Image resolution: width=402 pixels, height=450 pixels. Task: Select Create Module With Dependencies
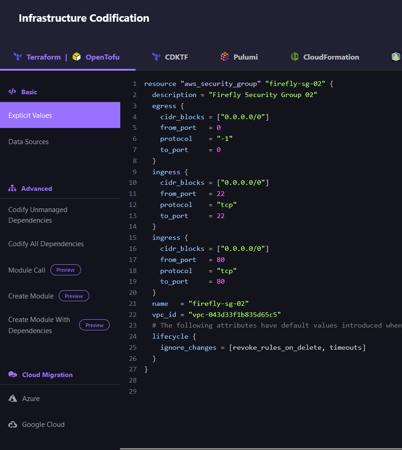(x=39, y=325)
